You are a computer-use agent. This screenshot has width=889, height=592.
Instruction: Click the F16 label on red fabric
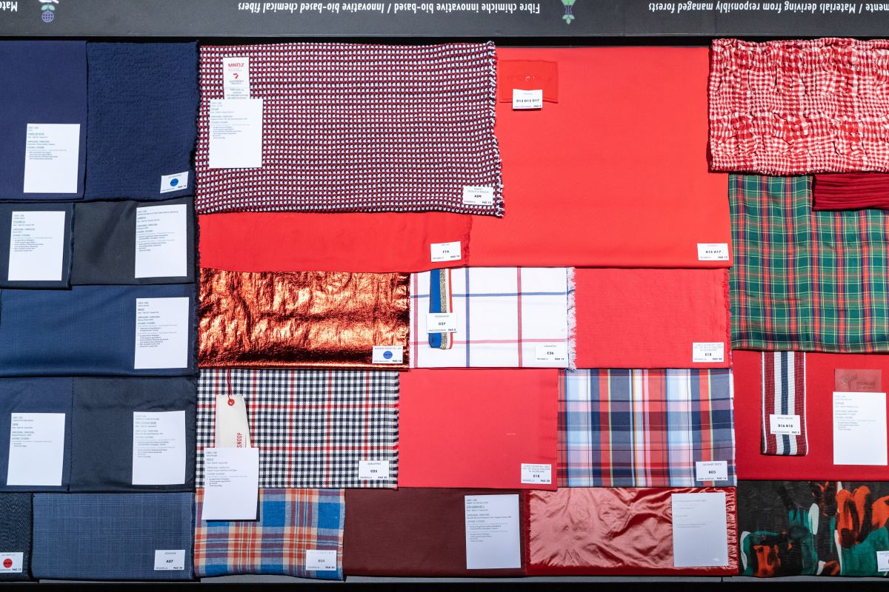[446, 252]
